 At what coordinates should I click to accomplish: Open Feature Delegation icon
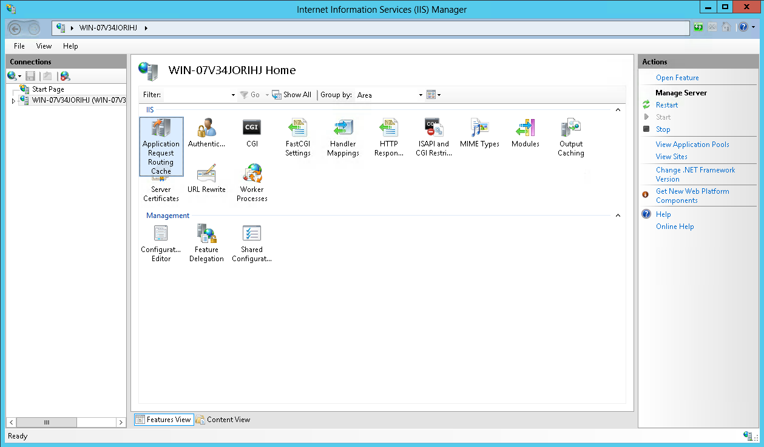[x=206, y=243]
